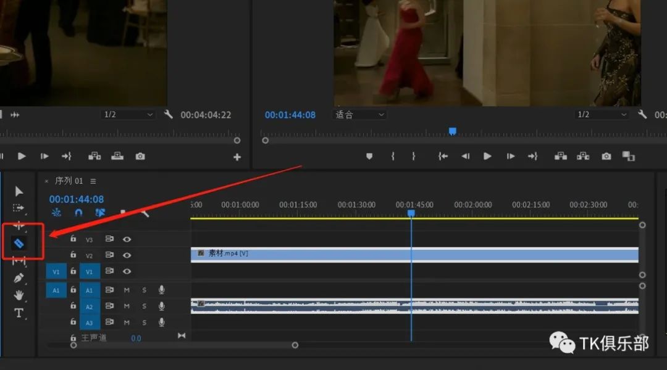Select the Selection arrow tool
Image resolution: width=667 pixels, height=370 pixels.
19,191
